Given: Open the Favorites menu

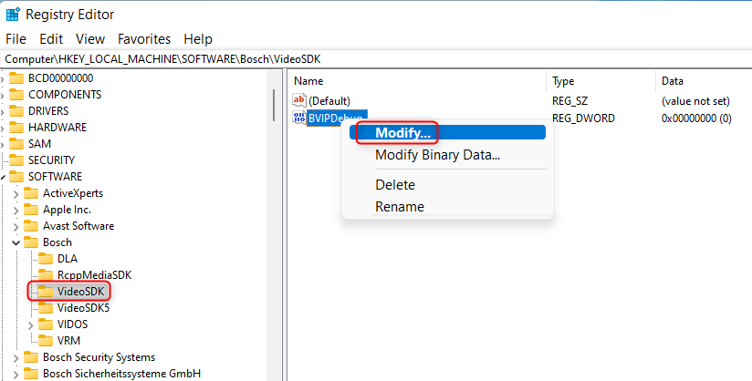Looking at the screenshot, I should pos(144,39).
